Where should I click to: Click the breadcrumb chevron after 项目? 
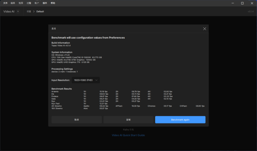(x=34, y=11)
